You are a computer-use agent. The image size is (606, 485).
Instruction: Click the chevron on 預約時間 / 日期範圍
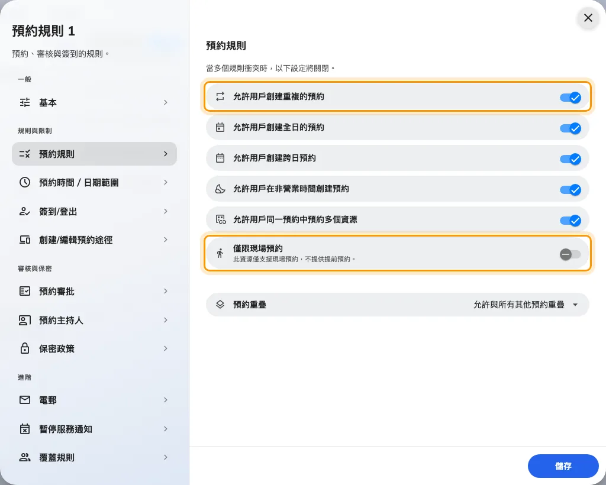tap(166, 182)
